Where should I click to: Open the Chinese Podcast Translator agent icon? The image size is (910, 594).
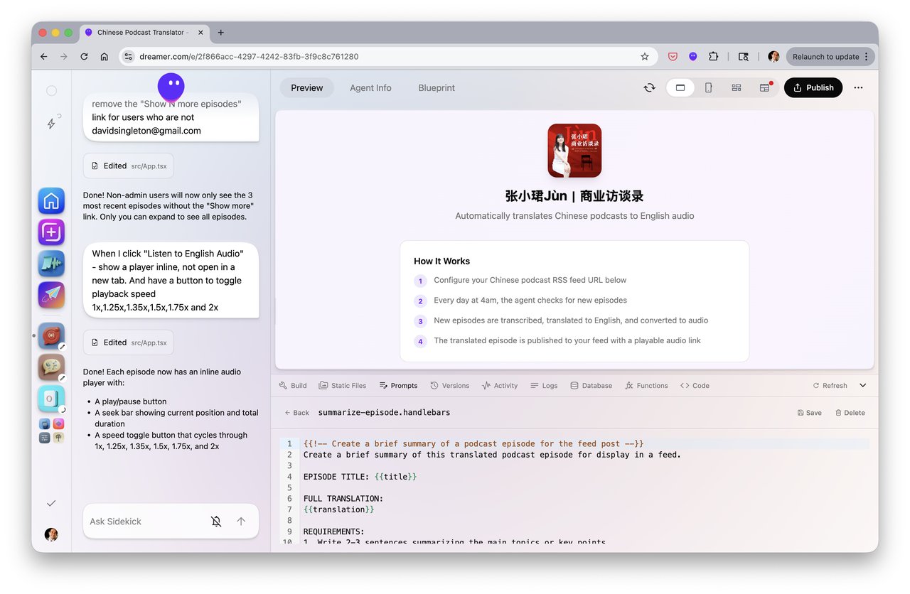[x=51, y=335]
